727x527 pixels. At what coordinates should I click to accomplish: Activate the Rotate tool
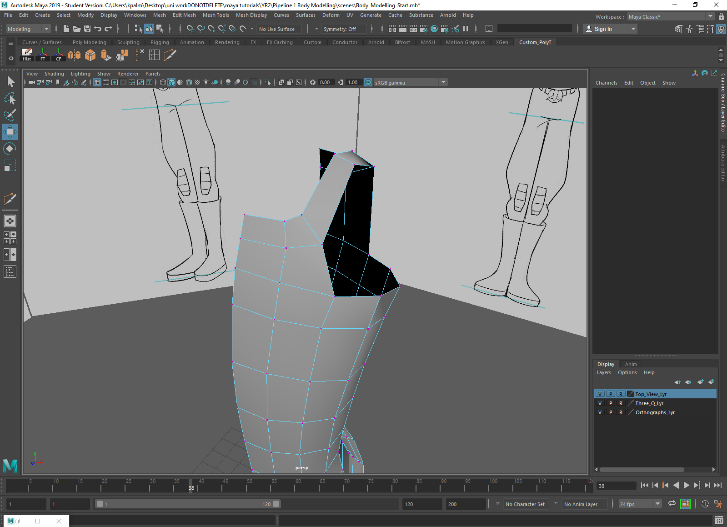10,149
